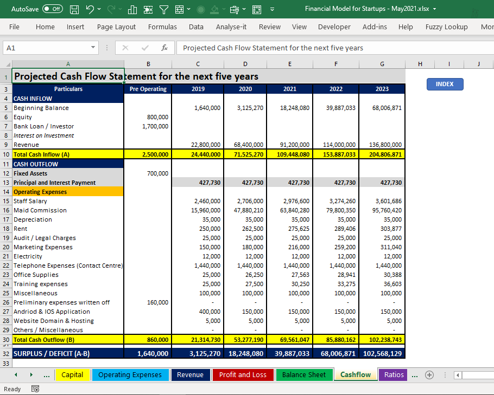Click the Select All corner triangle
Screen dimensions: 494x395
[x=8, y=64]
